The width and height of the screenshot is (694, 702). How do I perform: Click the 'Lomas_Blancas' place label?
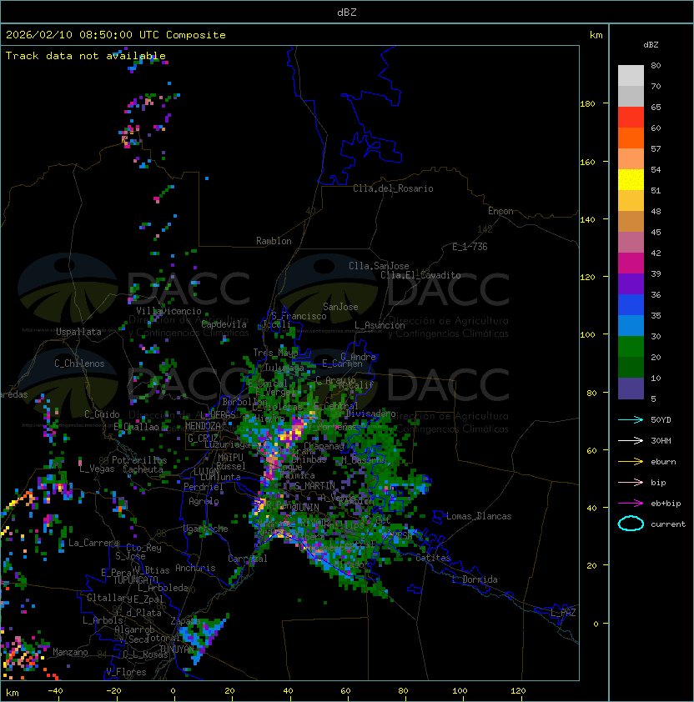(x=479, y=516)
